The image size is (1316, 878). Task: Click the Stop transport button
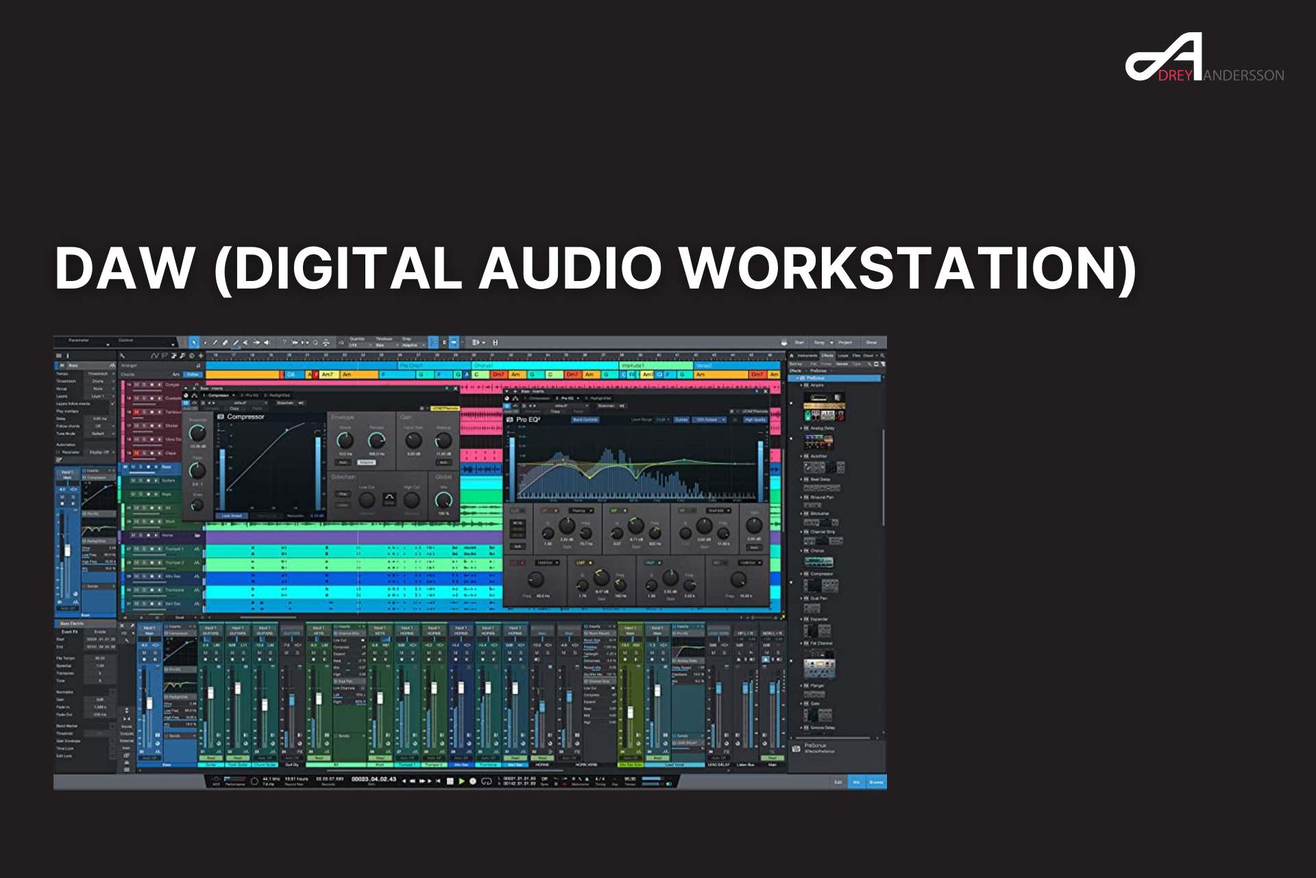tap(450, 781)
